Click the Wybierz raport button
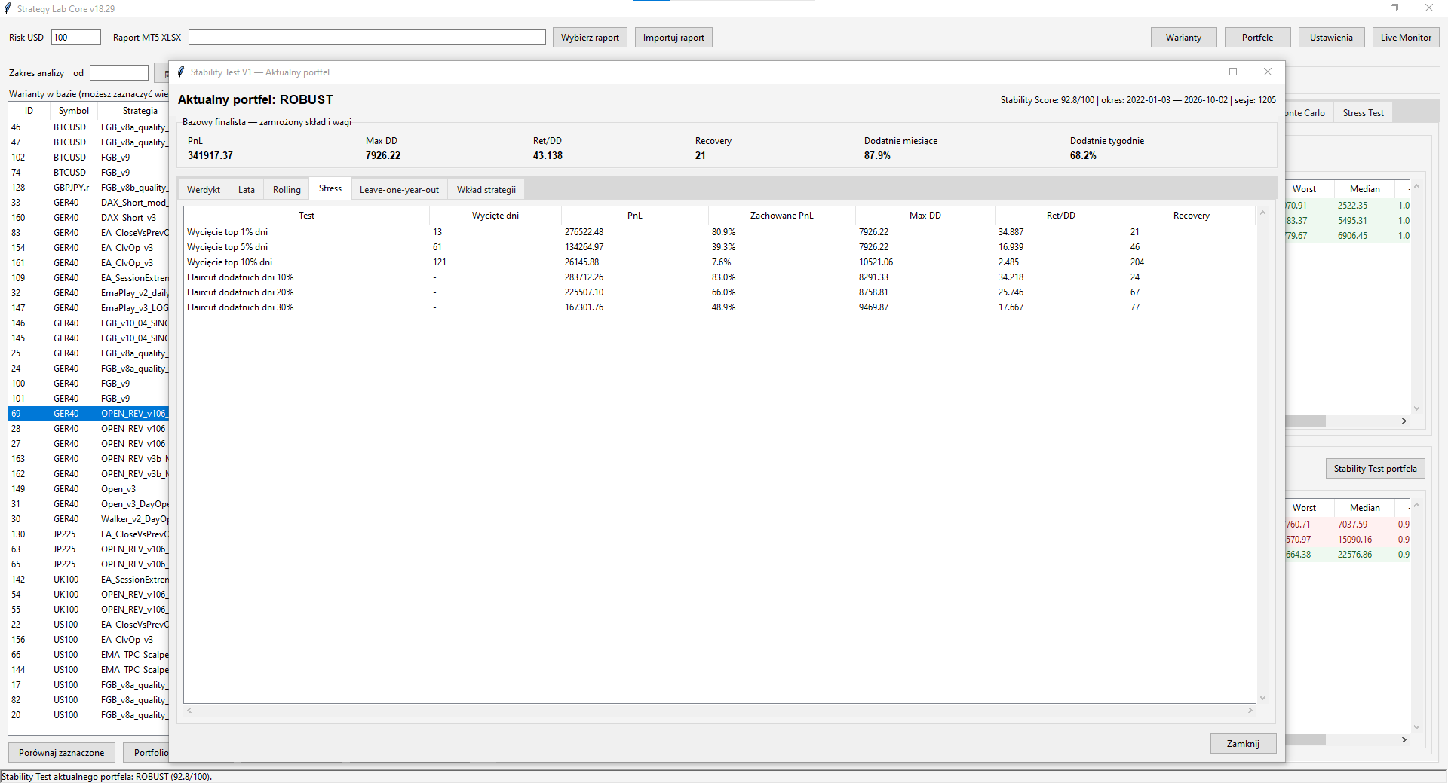1448x783 pixels. pyautogui.click(x=590, y=38)
